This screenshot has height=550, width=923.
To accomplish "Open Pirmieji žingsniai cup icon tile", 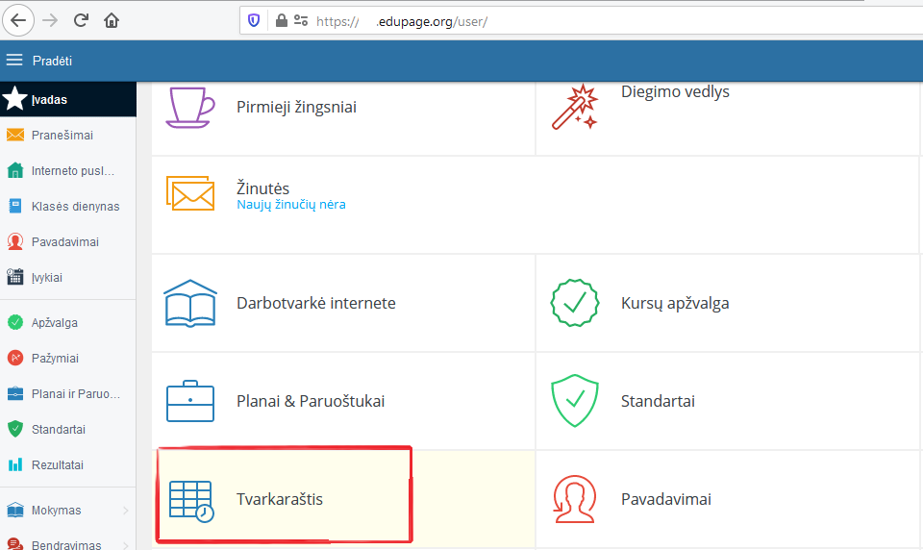I will coord(190,107).
